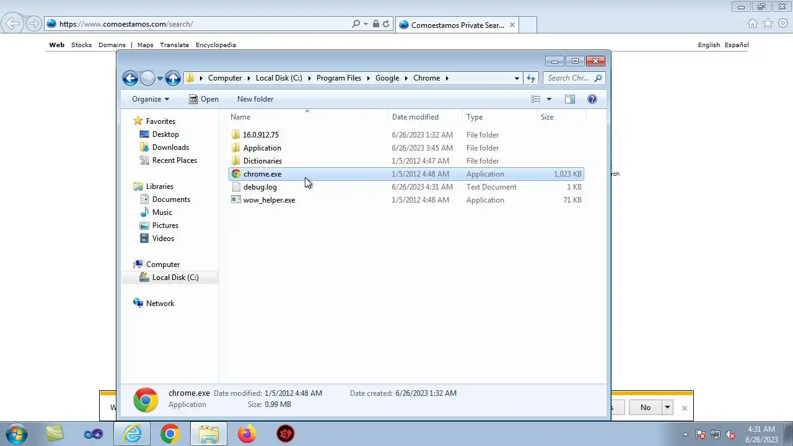
Task: Sort by Type column header
Action: click(x=499, y=117)
